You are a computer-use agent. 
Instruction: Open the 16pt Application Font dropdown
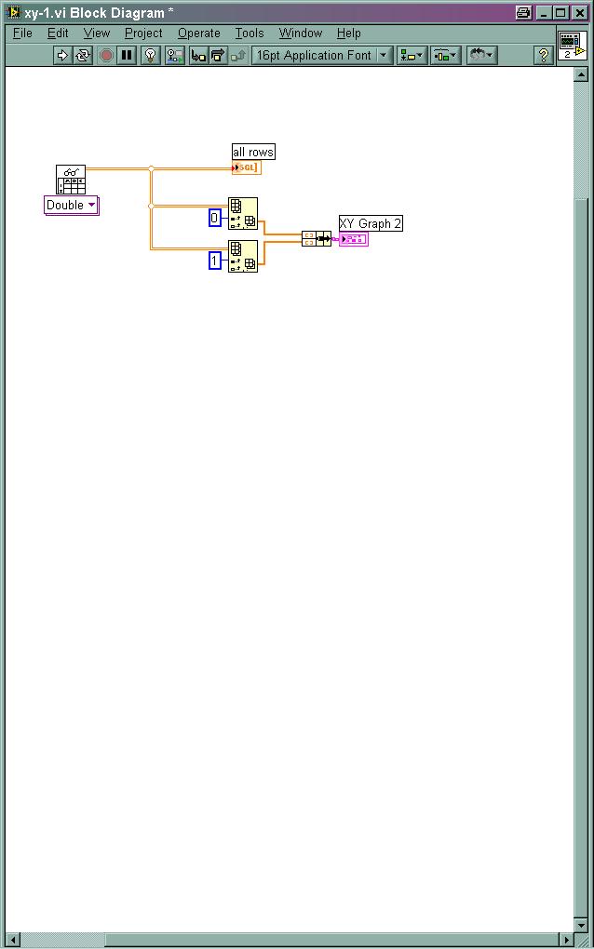322,56
